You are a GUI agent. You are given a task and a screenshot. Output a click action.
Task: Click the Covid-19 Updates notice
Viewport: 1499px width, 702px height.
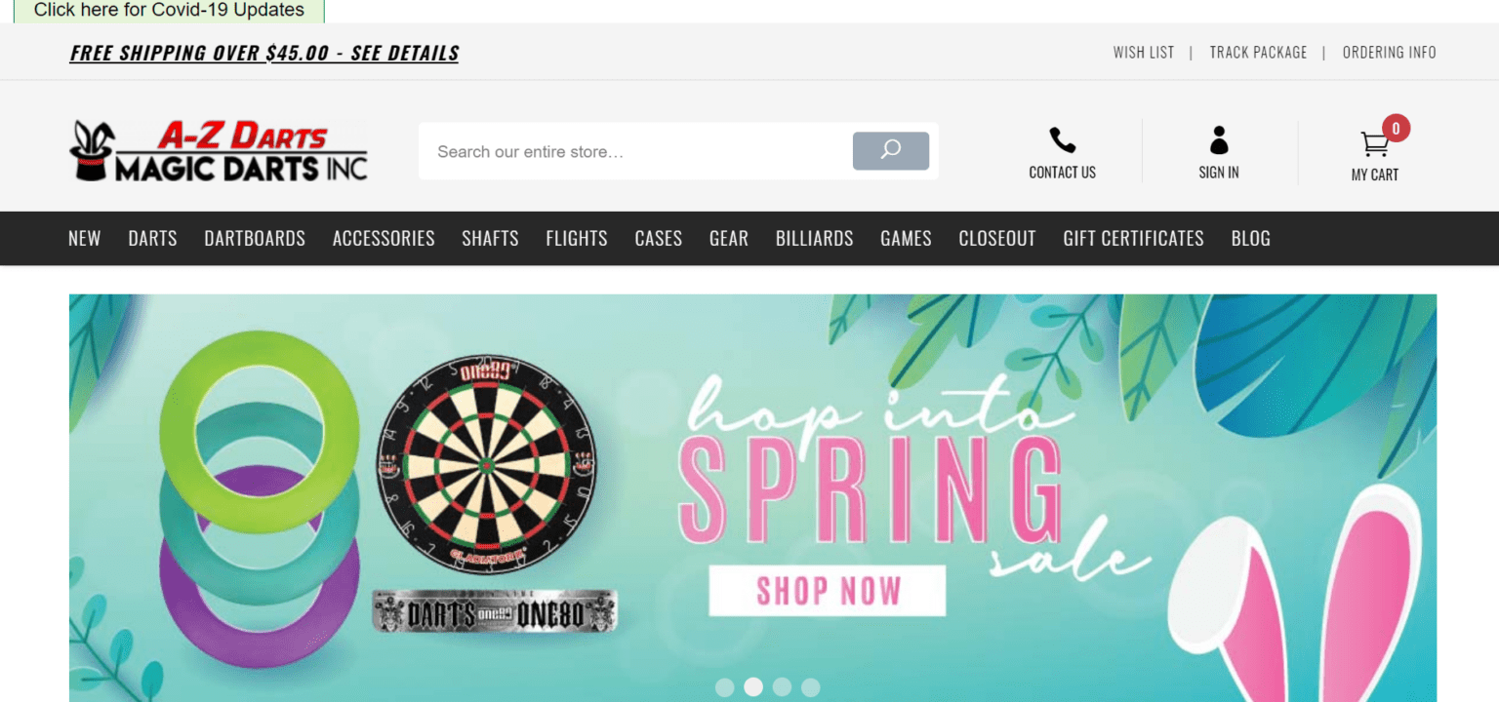click(x=169, y=11)
